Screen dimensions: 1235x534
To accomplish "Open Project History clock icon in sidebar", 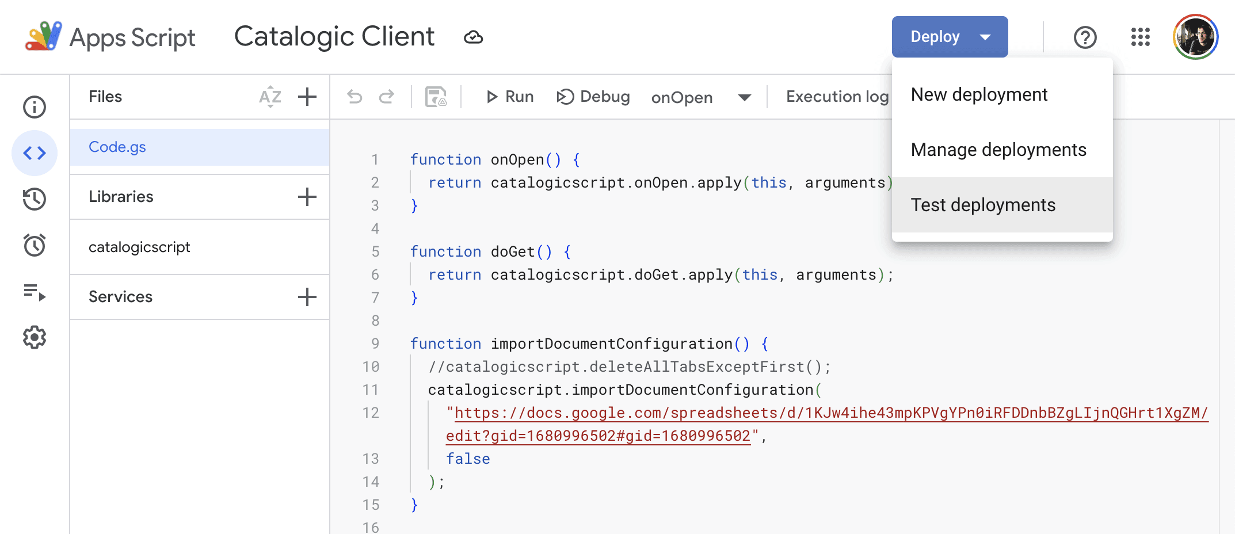I will [x=35, y=199].
